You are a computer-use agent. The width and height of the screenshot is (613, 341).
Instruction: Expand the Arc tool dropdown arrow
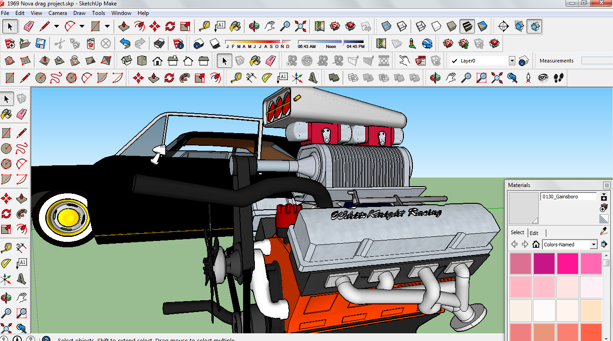pos(82,26)
